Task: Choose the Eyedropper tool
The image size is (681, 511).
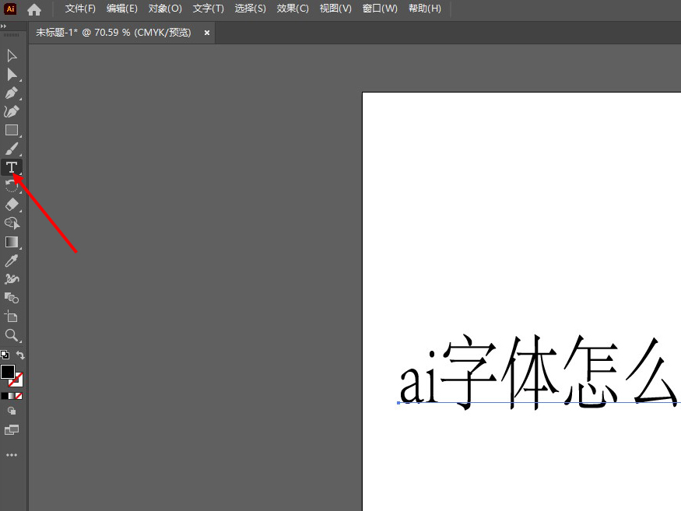Action: pos(12,261)
